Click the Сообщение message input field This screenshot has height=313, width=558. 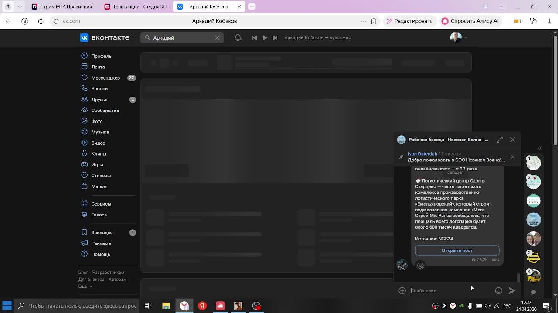click(451, 290)
